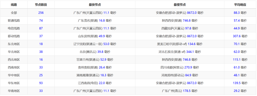Select the 华中地区 row label
The image size is (257, 96).
(x=14, y=75)
